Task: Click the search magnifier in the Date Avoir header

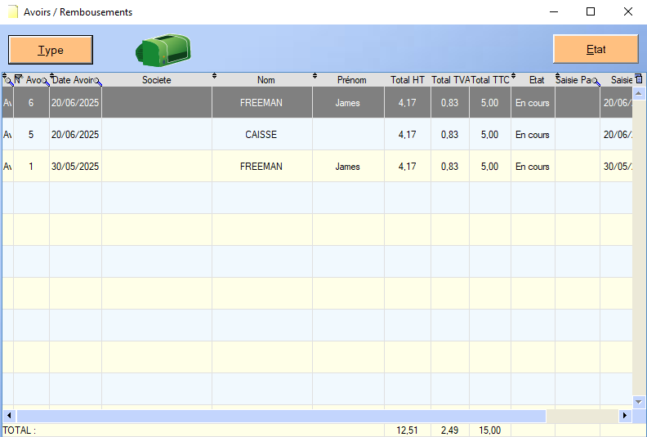Action: coord(97,81)
